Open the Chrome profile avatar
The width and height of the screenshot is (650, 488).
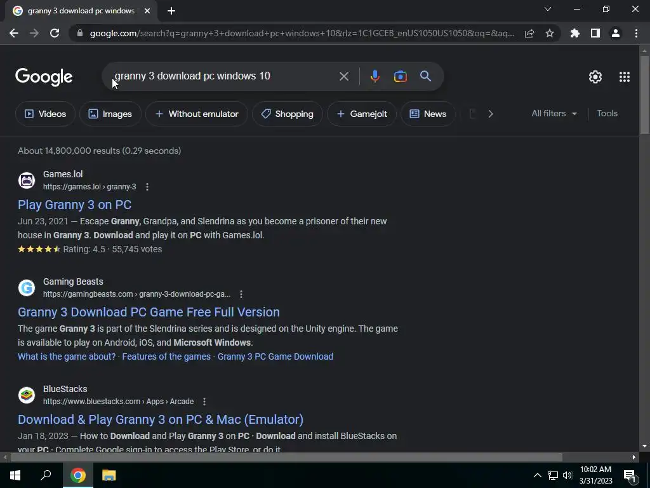click(616, 33)
